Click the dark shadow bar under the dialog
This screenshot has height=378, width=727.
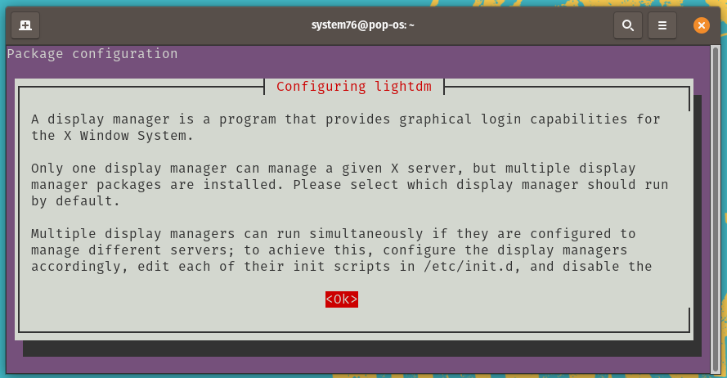[361, 349]
